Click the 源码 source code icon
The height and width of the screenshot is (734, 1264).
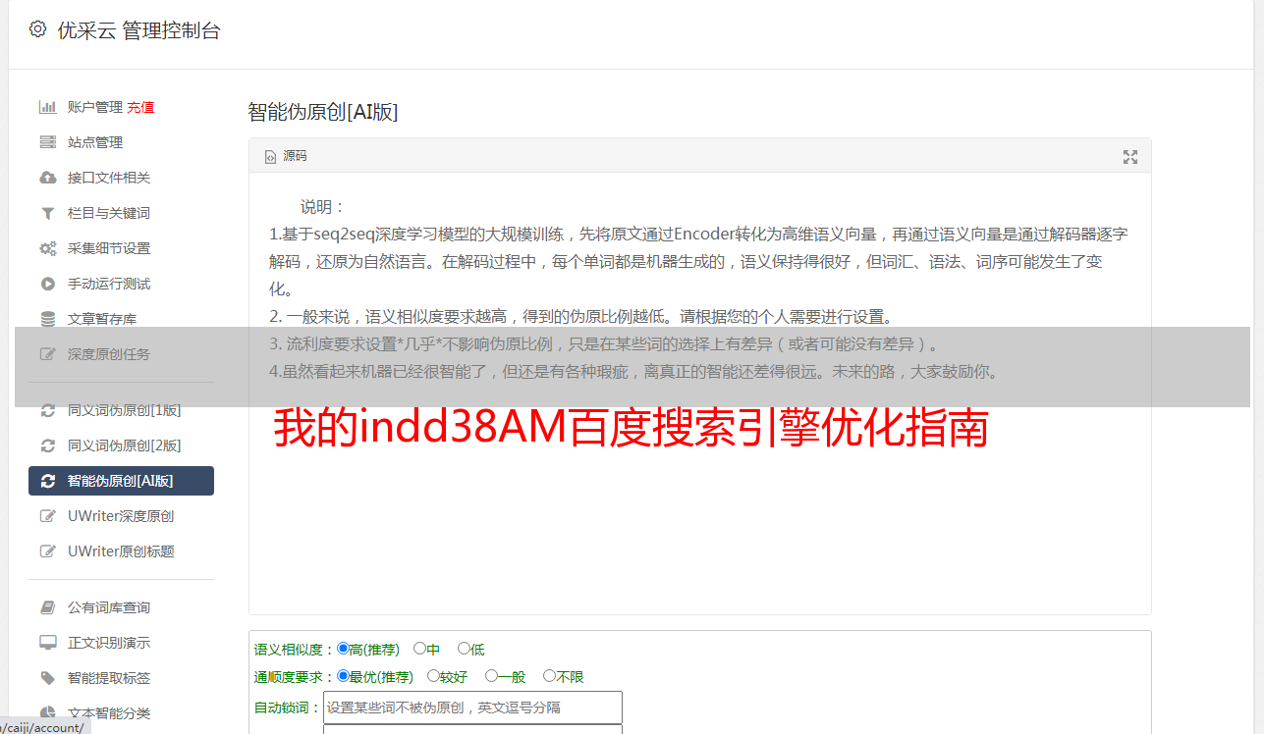[271, 156]
